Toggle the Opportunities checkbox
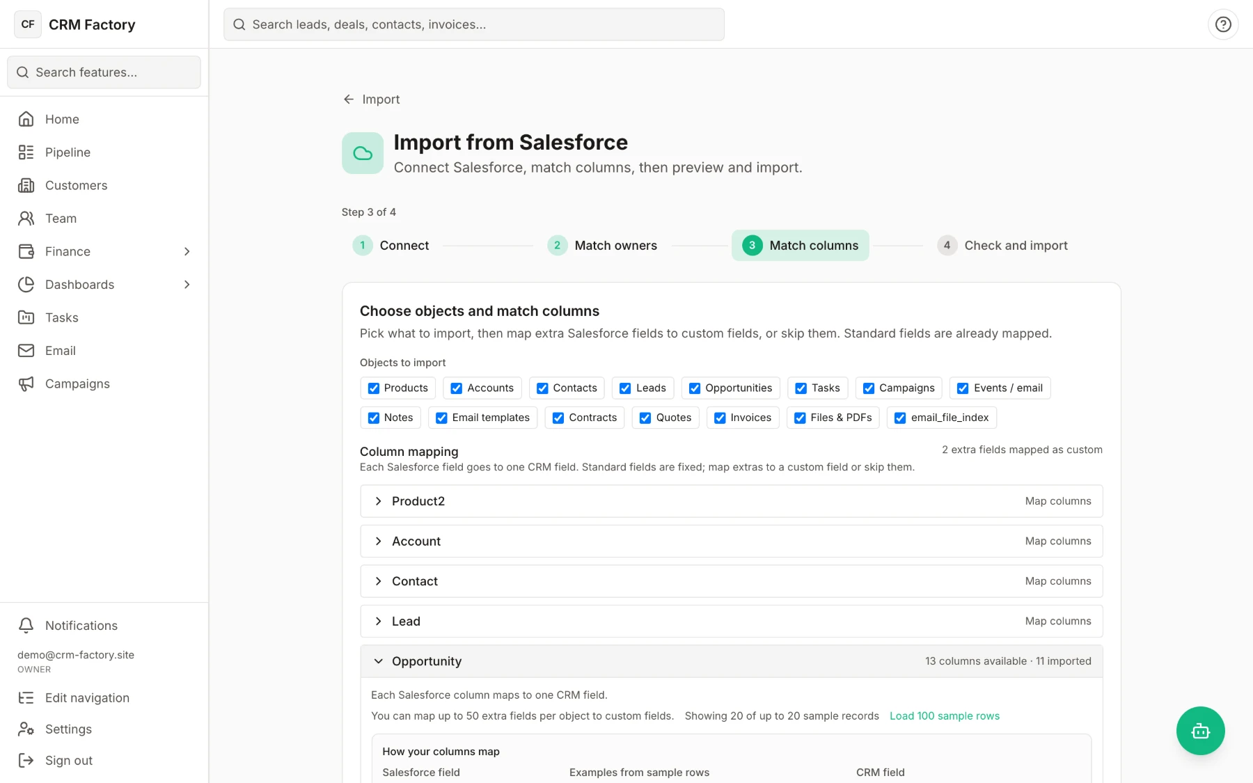Image resolution: width=1253 pixels, height=783 pixels. coord(695,388)
